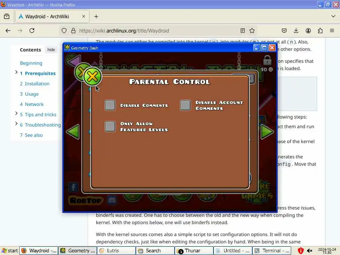Viewport: 340px width, 255px height.
Task: Open Firefox tracking protection shield
Action: click(64, 31)
